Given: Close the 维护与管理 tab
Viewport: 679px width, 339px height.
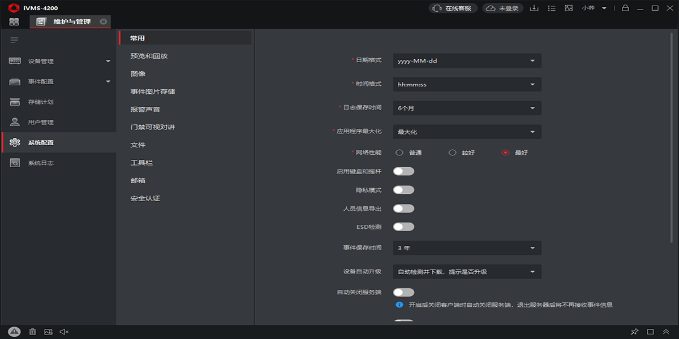Looking at the screenshot, I should click(x=103, y=21).
